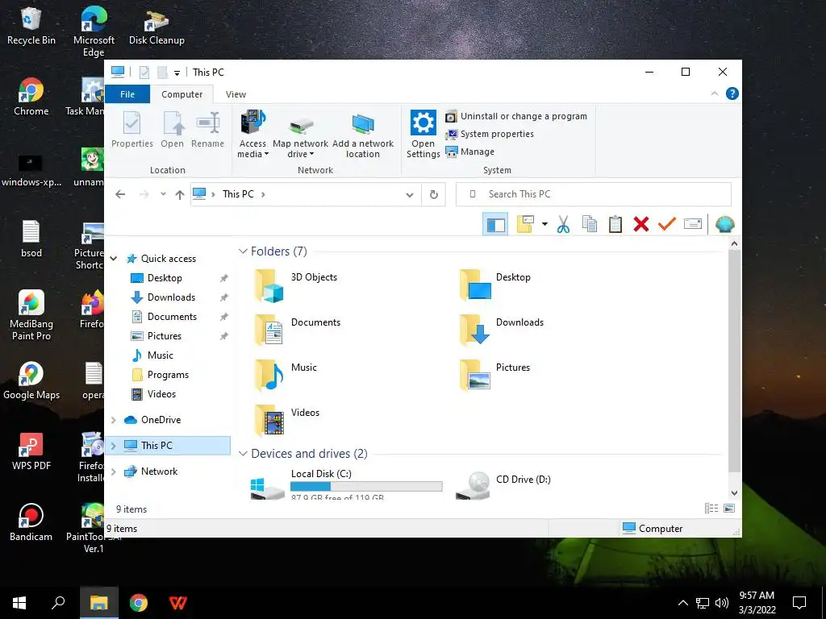The width and height of the screenshot is (826, 619).
Task: Select the Music folder in main pane
Action: pos(286,376)
